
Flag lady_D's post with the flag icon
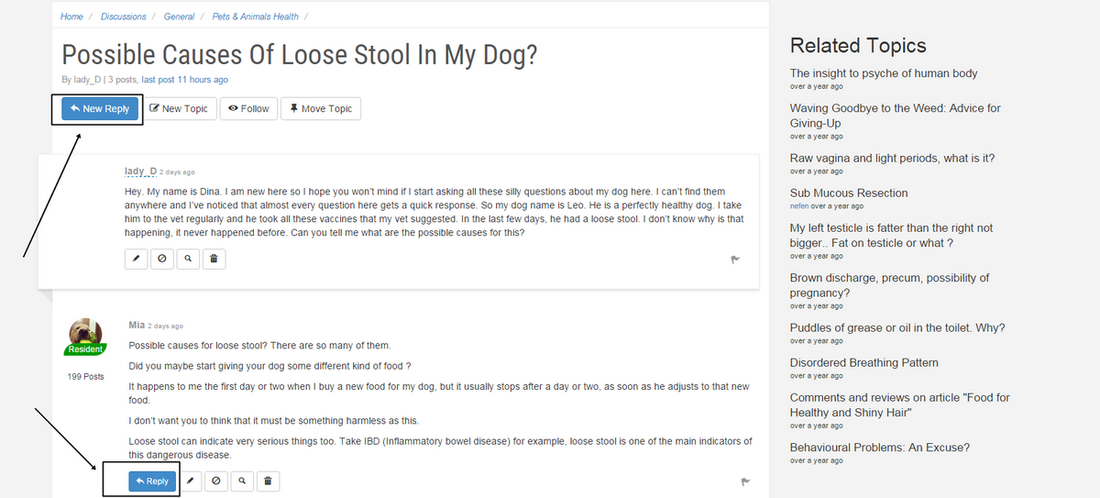coord(735,260)
